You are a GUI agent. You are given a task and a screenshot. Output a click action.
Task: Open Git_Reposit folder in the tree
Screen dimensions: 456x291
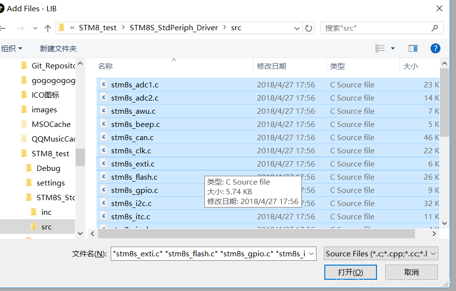point(48,66)
